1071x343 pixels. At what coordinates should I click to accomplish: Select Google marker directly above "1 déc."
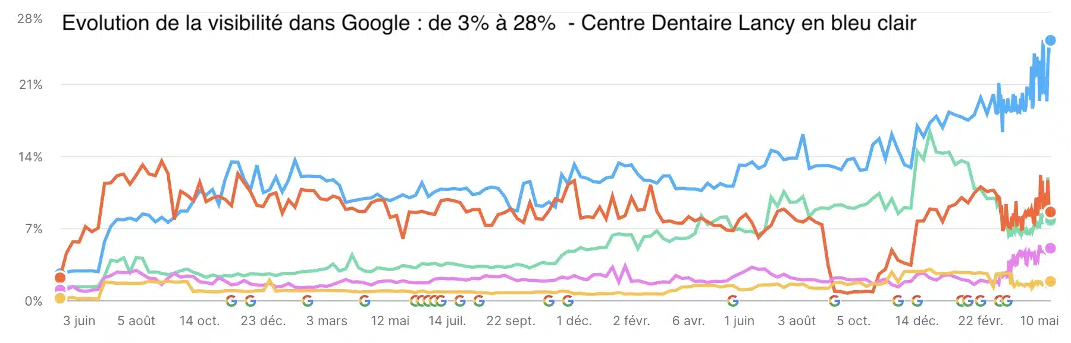click(568, 301)
